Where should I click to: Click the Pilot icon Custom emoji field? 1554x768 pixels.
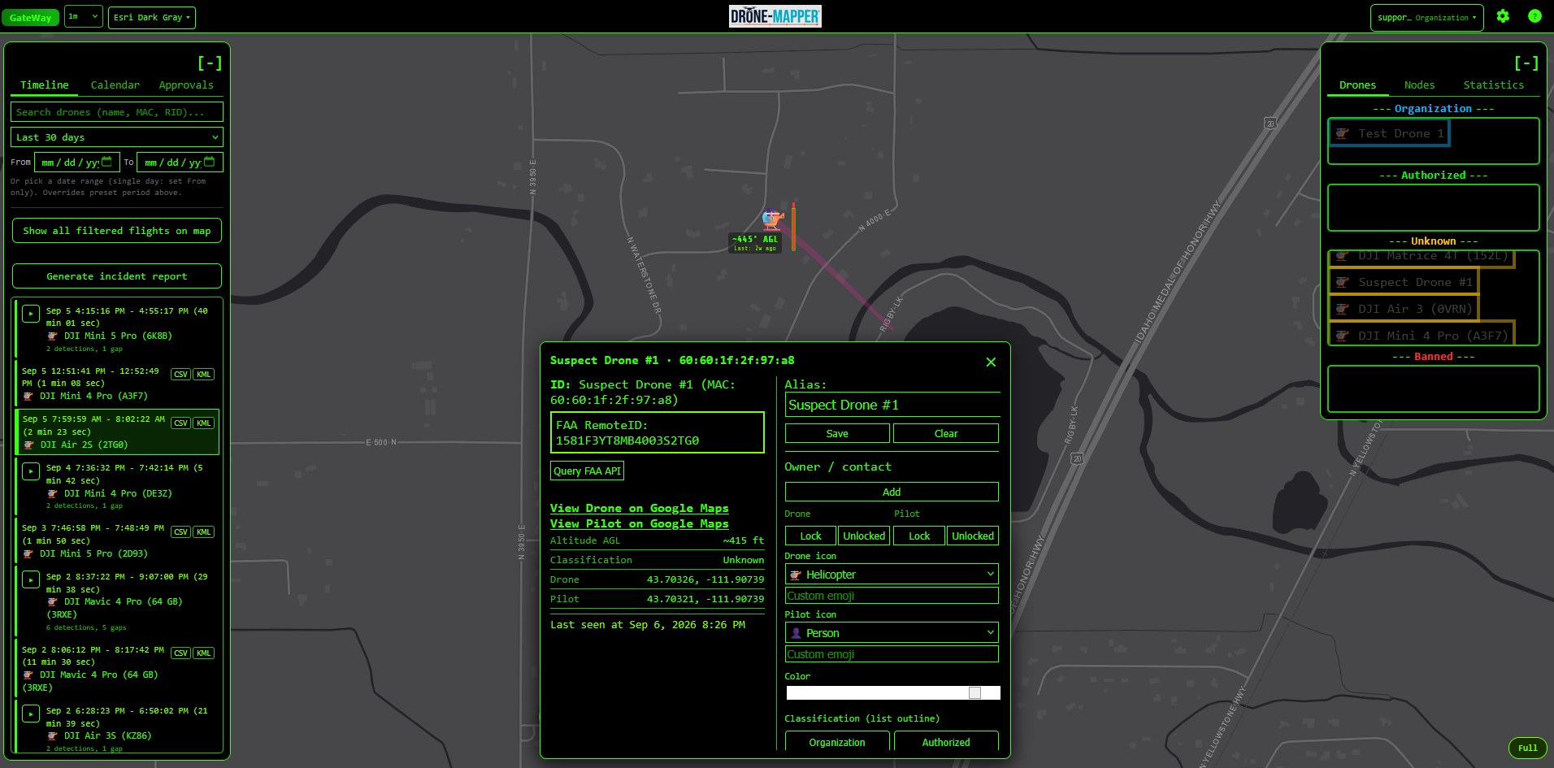click(892, 654)
